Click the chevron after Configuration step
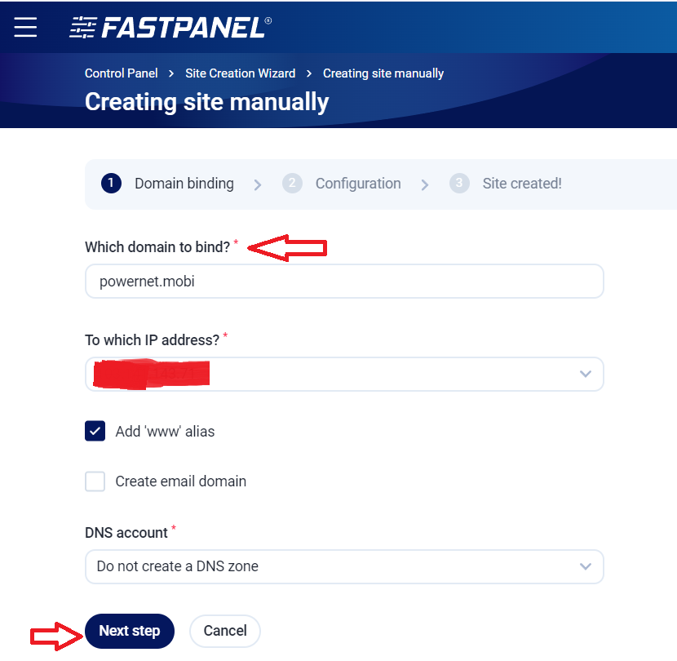Screen dimensions: 677x661 [425, 184]
